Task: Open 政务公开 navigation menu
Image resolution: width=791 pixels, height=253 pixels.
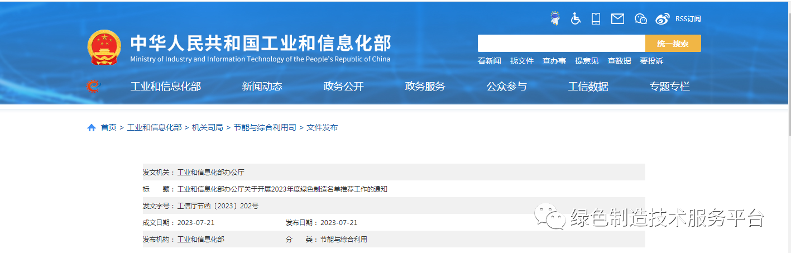Action: tap(343, 87)
